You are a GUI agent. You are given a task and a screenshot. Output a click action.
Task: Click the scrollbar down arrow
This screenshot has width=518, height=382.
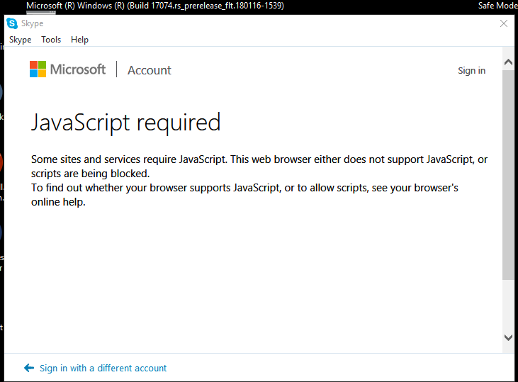click(x=508, y=337)
